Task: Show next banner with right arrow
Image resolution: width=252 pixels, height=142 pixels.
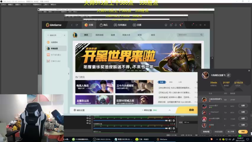Action: coord(198,58)
